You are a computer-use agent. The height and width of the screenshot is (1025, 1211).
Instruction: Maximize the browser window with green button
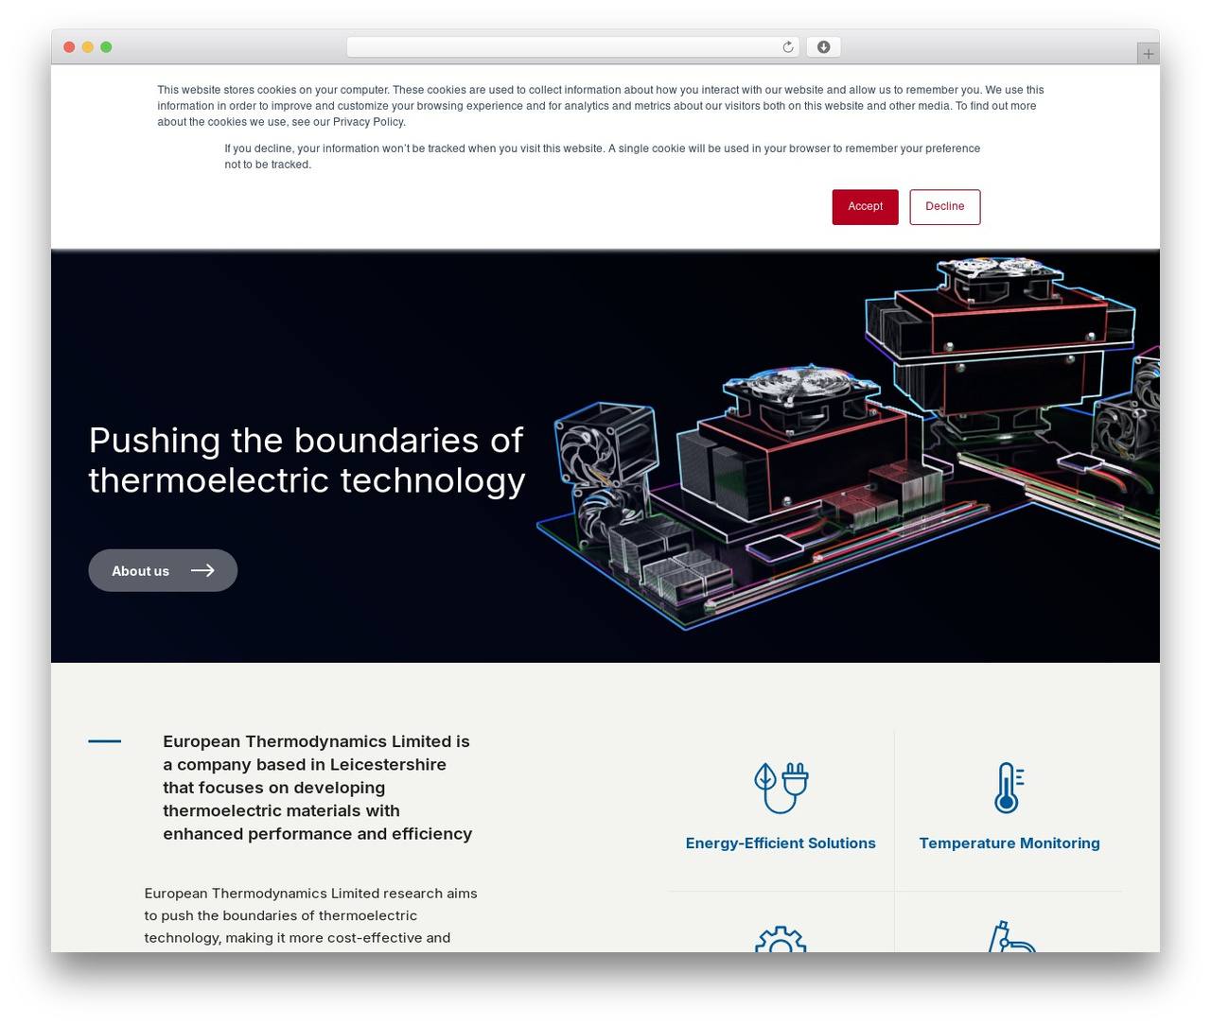click(x=106, y=47)
